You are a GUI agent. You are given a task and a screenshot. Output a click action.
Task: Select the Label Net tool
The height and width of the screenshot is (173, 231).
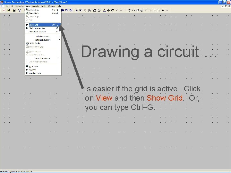[113, 10]
